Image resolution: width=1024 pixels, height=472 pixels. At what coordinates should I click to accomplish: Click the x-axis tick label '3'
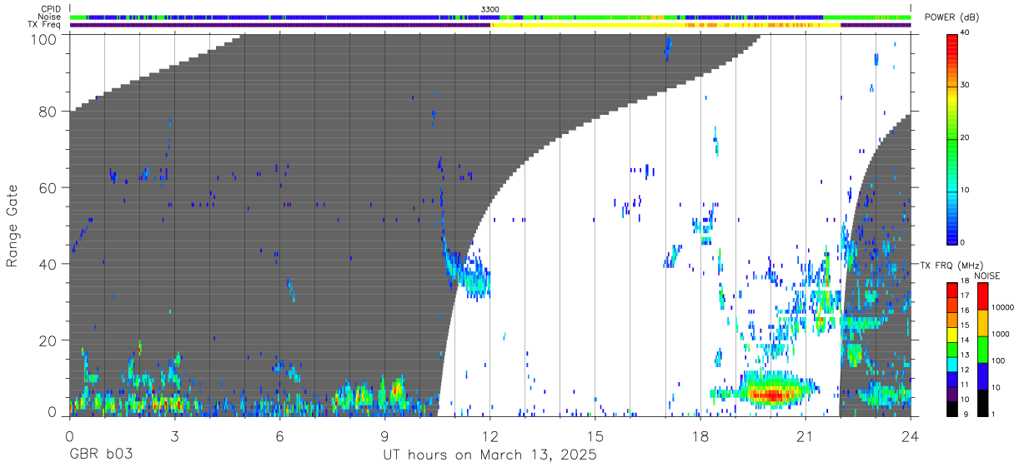coord(174,435)
